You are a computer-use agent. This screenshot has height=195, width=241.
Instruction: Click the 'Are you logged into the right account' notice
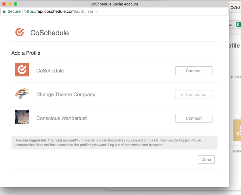coord(114,142)
